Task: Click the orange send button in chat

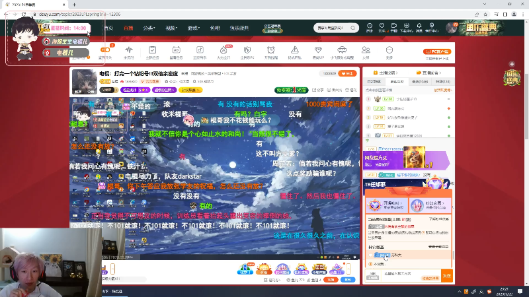Action: 447,275
